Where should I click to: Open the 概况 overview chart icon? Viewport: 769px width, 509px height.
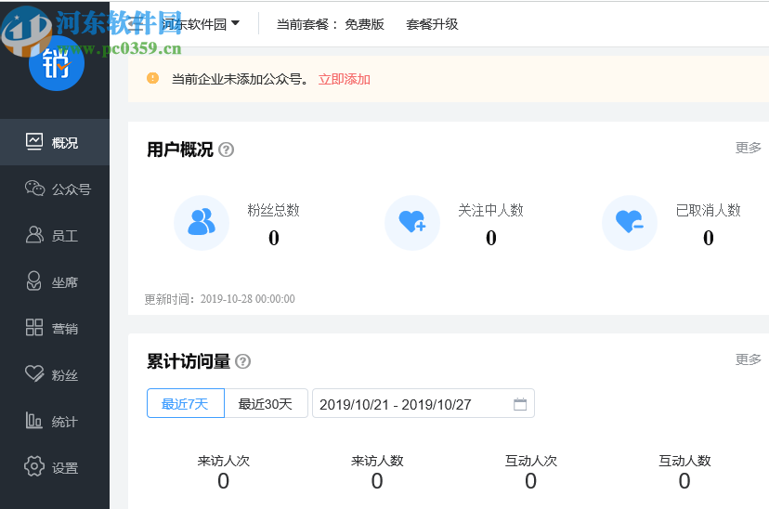pos(34,142)
